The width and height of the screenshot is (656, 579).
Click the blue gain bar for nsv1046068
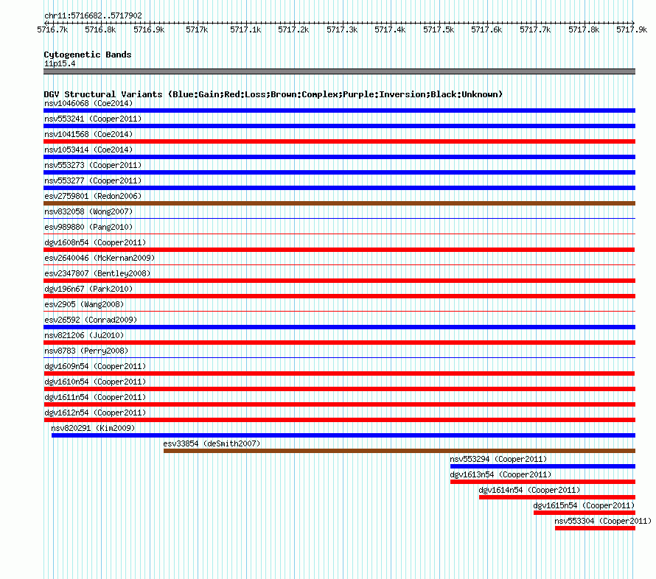pos(339,110)
